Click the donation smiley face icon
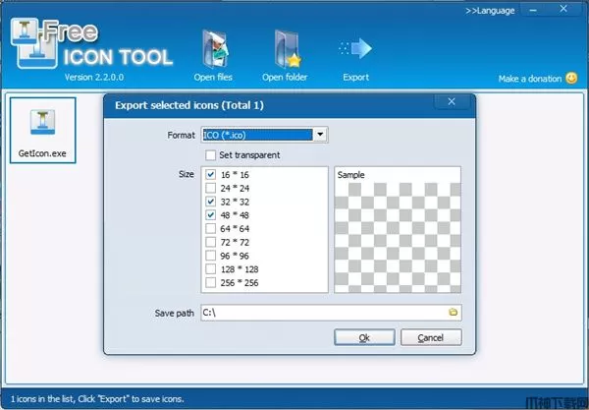 [x=570, y=78]
